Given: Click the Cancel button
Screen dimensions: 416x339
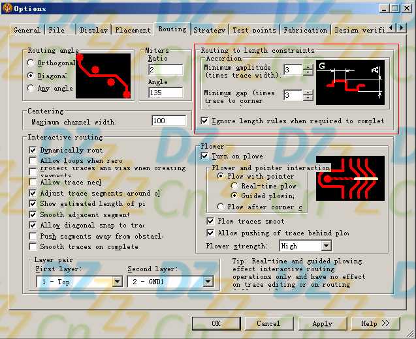Looking at the screenshot, I should tap(269, 323).
